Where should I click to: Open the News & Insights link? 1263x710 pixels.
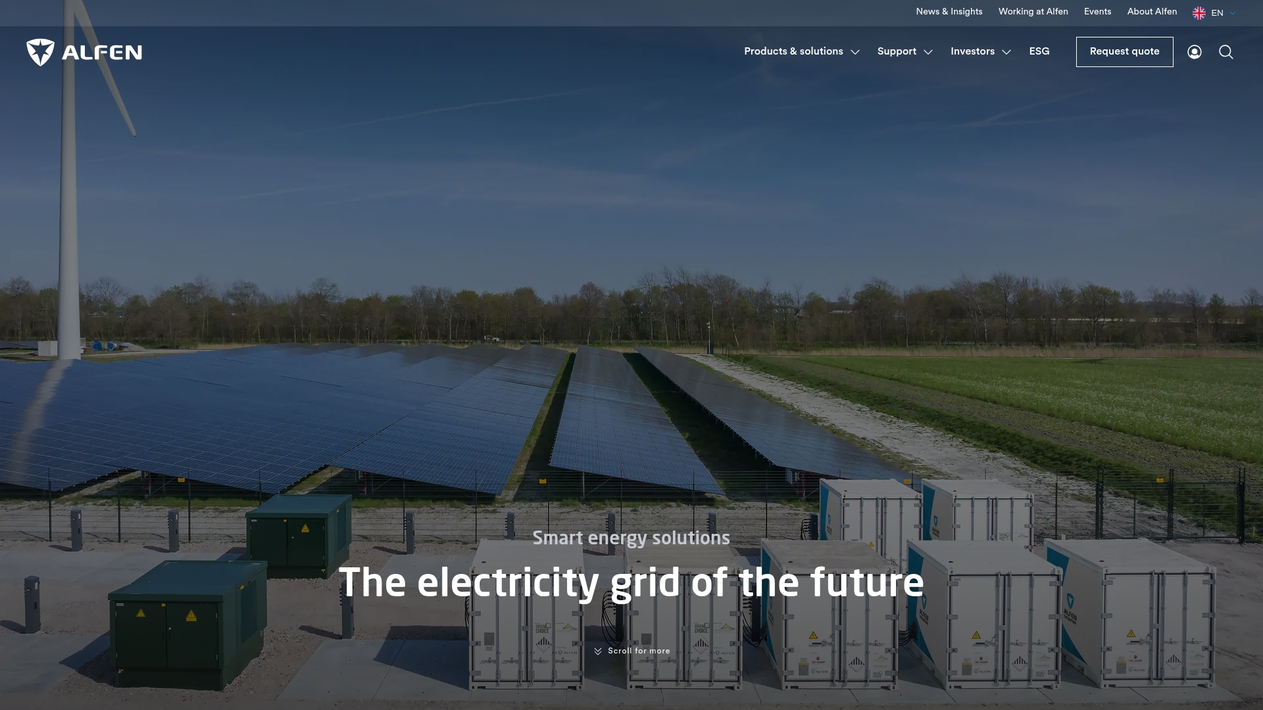(949, 12)
